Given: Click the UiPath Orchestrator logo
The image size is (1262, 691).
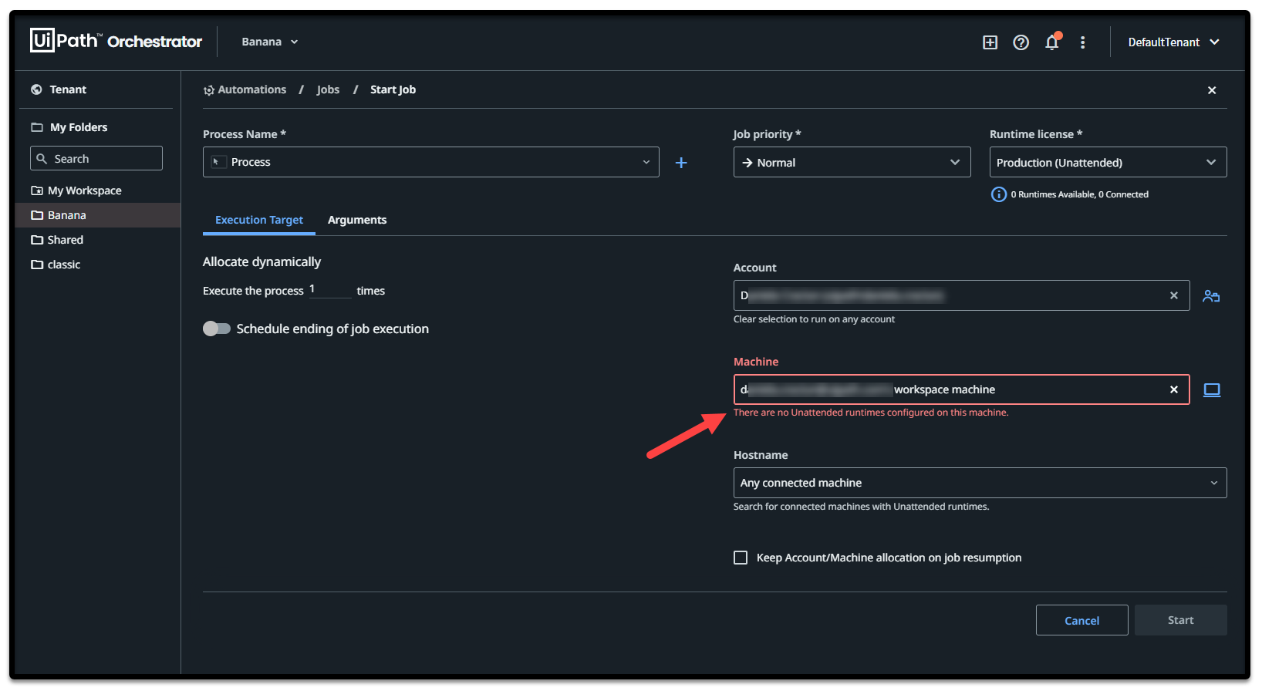Looking at the screenshot, I should tap(116, 41).
